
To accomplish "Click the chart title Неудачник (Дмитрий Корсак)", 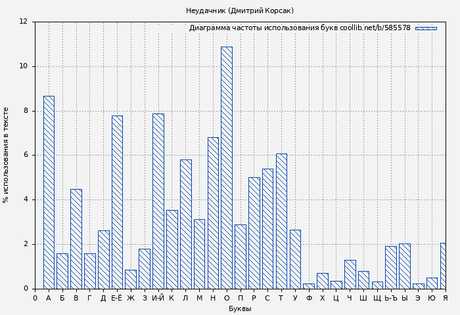I will click(240, 10).
